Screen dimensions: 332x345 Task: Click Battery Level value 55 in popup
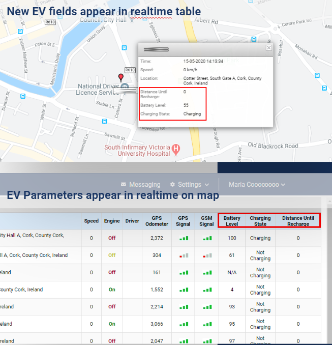pos(186,105)
